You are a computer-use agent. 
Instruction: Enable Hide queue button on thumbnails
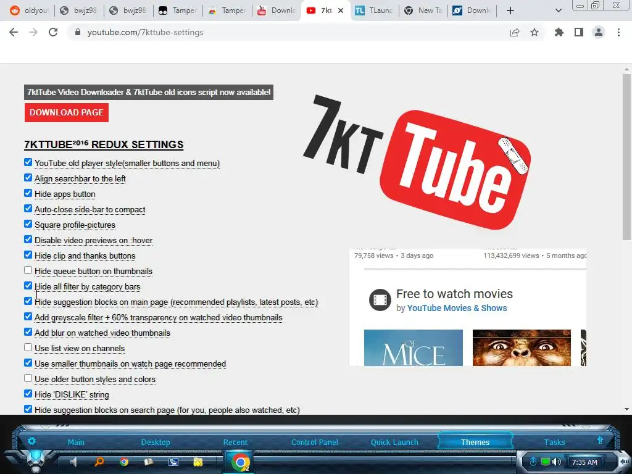[x=28, y=270]
